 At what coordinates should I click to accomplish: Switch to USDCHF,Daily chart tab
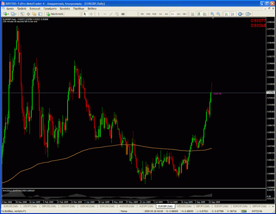(x=68, y=206)
